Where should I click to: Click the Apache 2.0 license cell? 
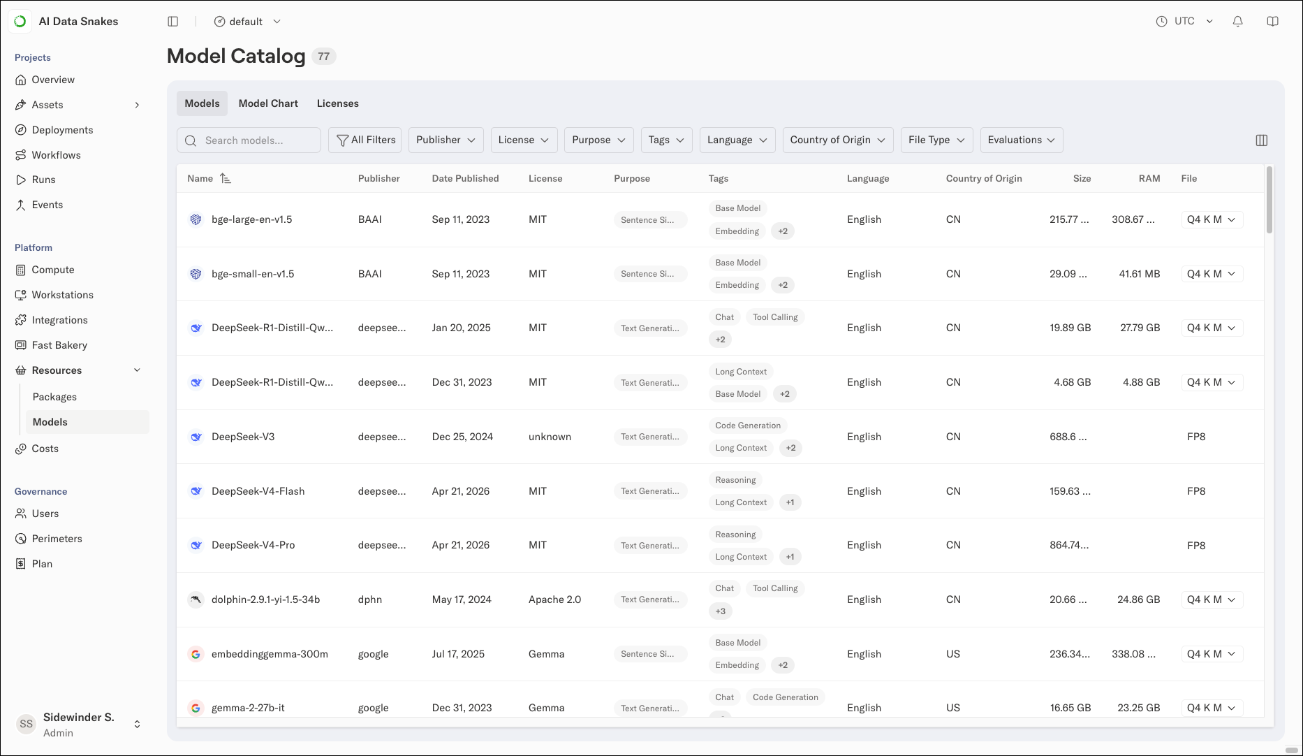click(554, 599)
